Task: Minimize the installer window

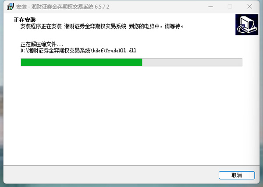Action: point(210,7)
